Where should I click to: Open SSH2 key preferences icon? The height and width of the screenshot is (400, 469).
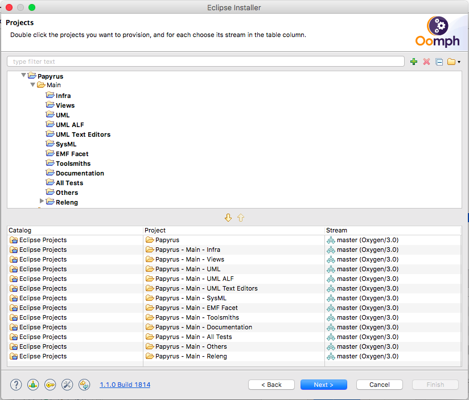(x=50, y=385)
